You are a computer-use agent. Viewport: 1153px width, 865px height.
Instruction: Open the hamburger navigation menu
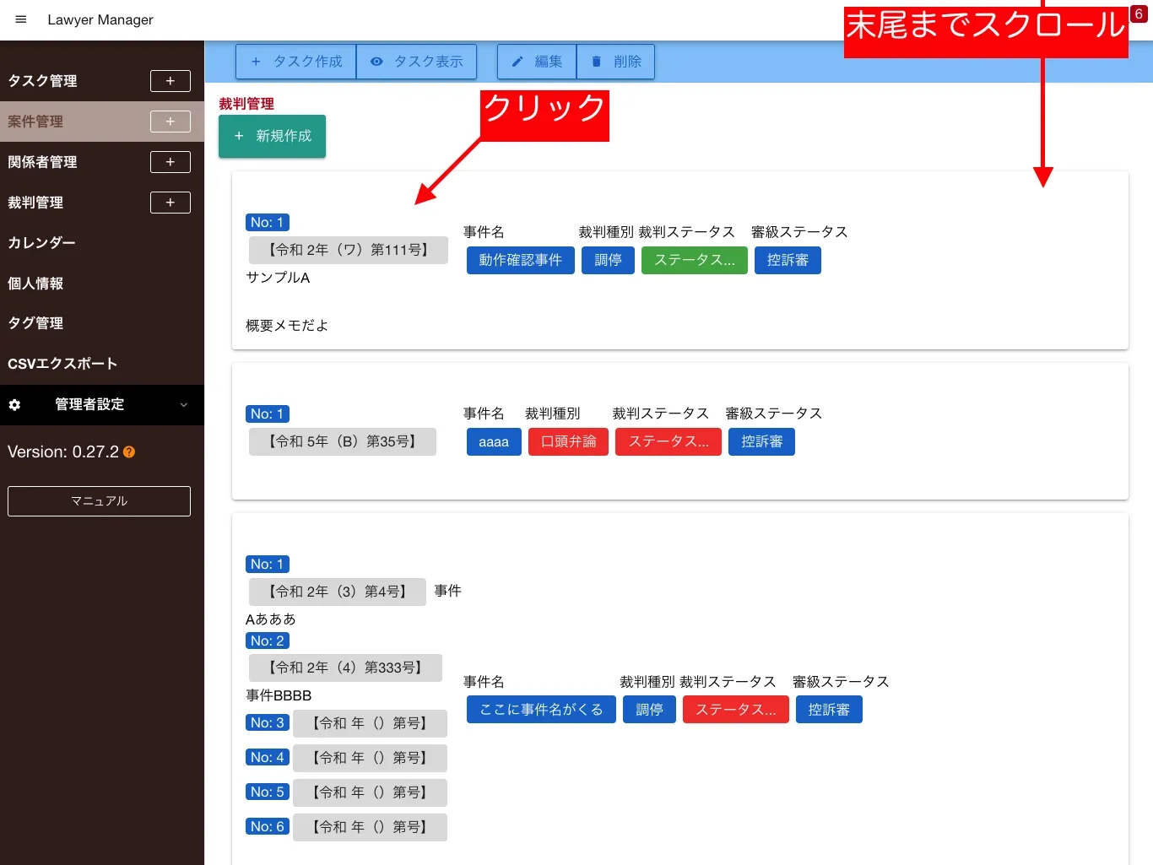[x=21, y=19]
